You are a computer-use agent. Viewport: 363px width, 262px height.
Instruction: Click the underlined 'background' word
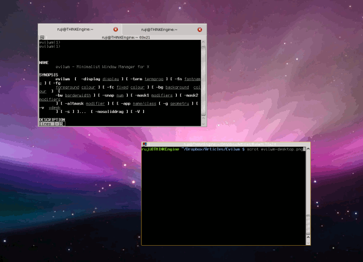177,88
